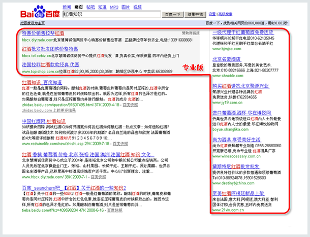This screenshot has height=237, width=310.
Task: Open the 高级搜索 link
Action: point(225,14)
